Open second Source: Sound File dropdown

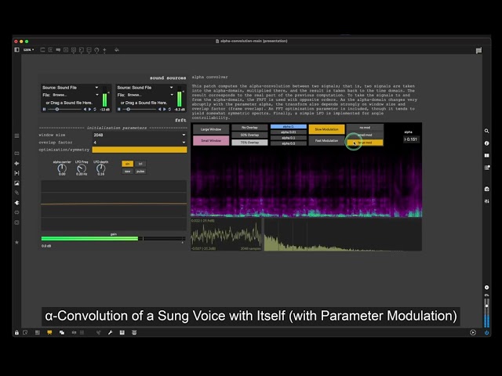(x=145, y=87)
